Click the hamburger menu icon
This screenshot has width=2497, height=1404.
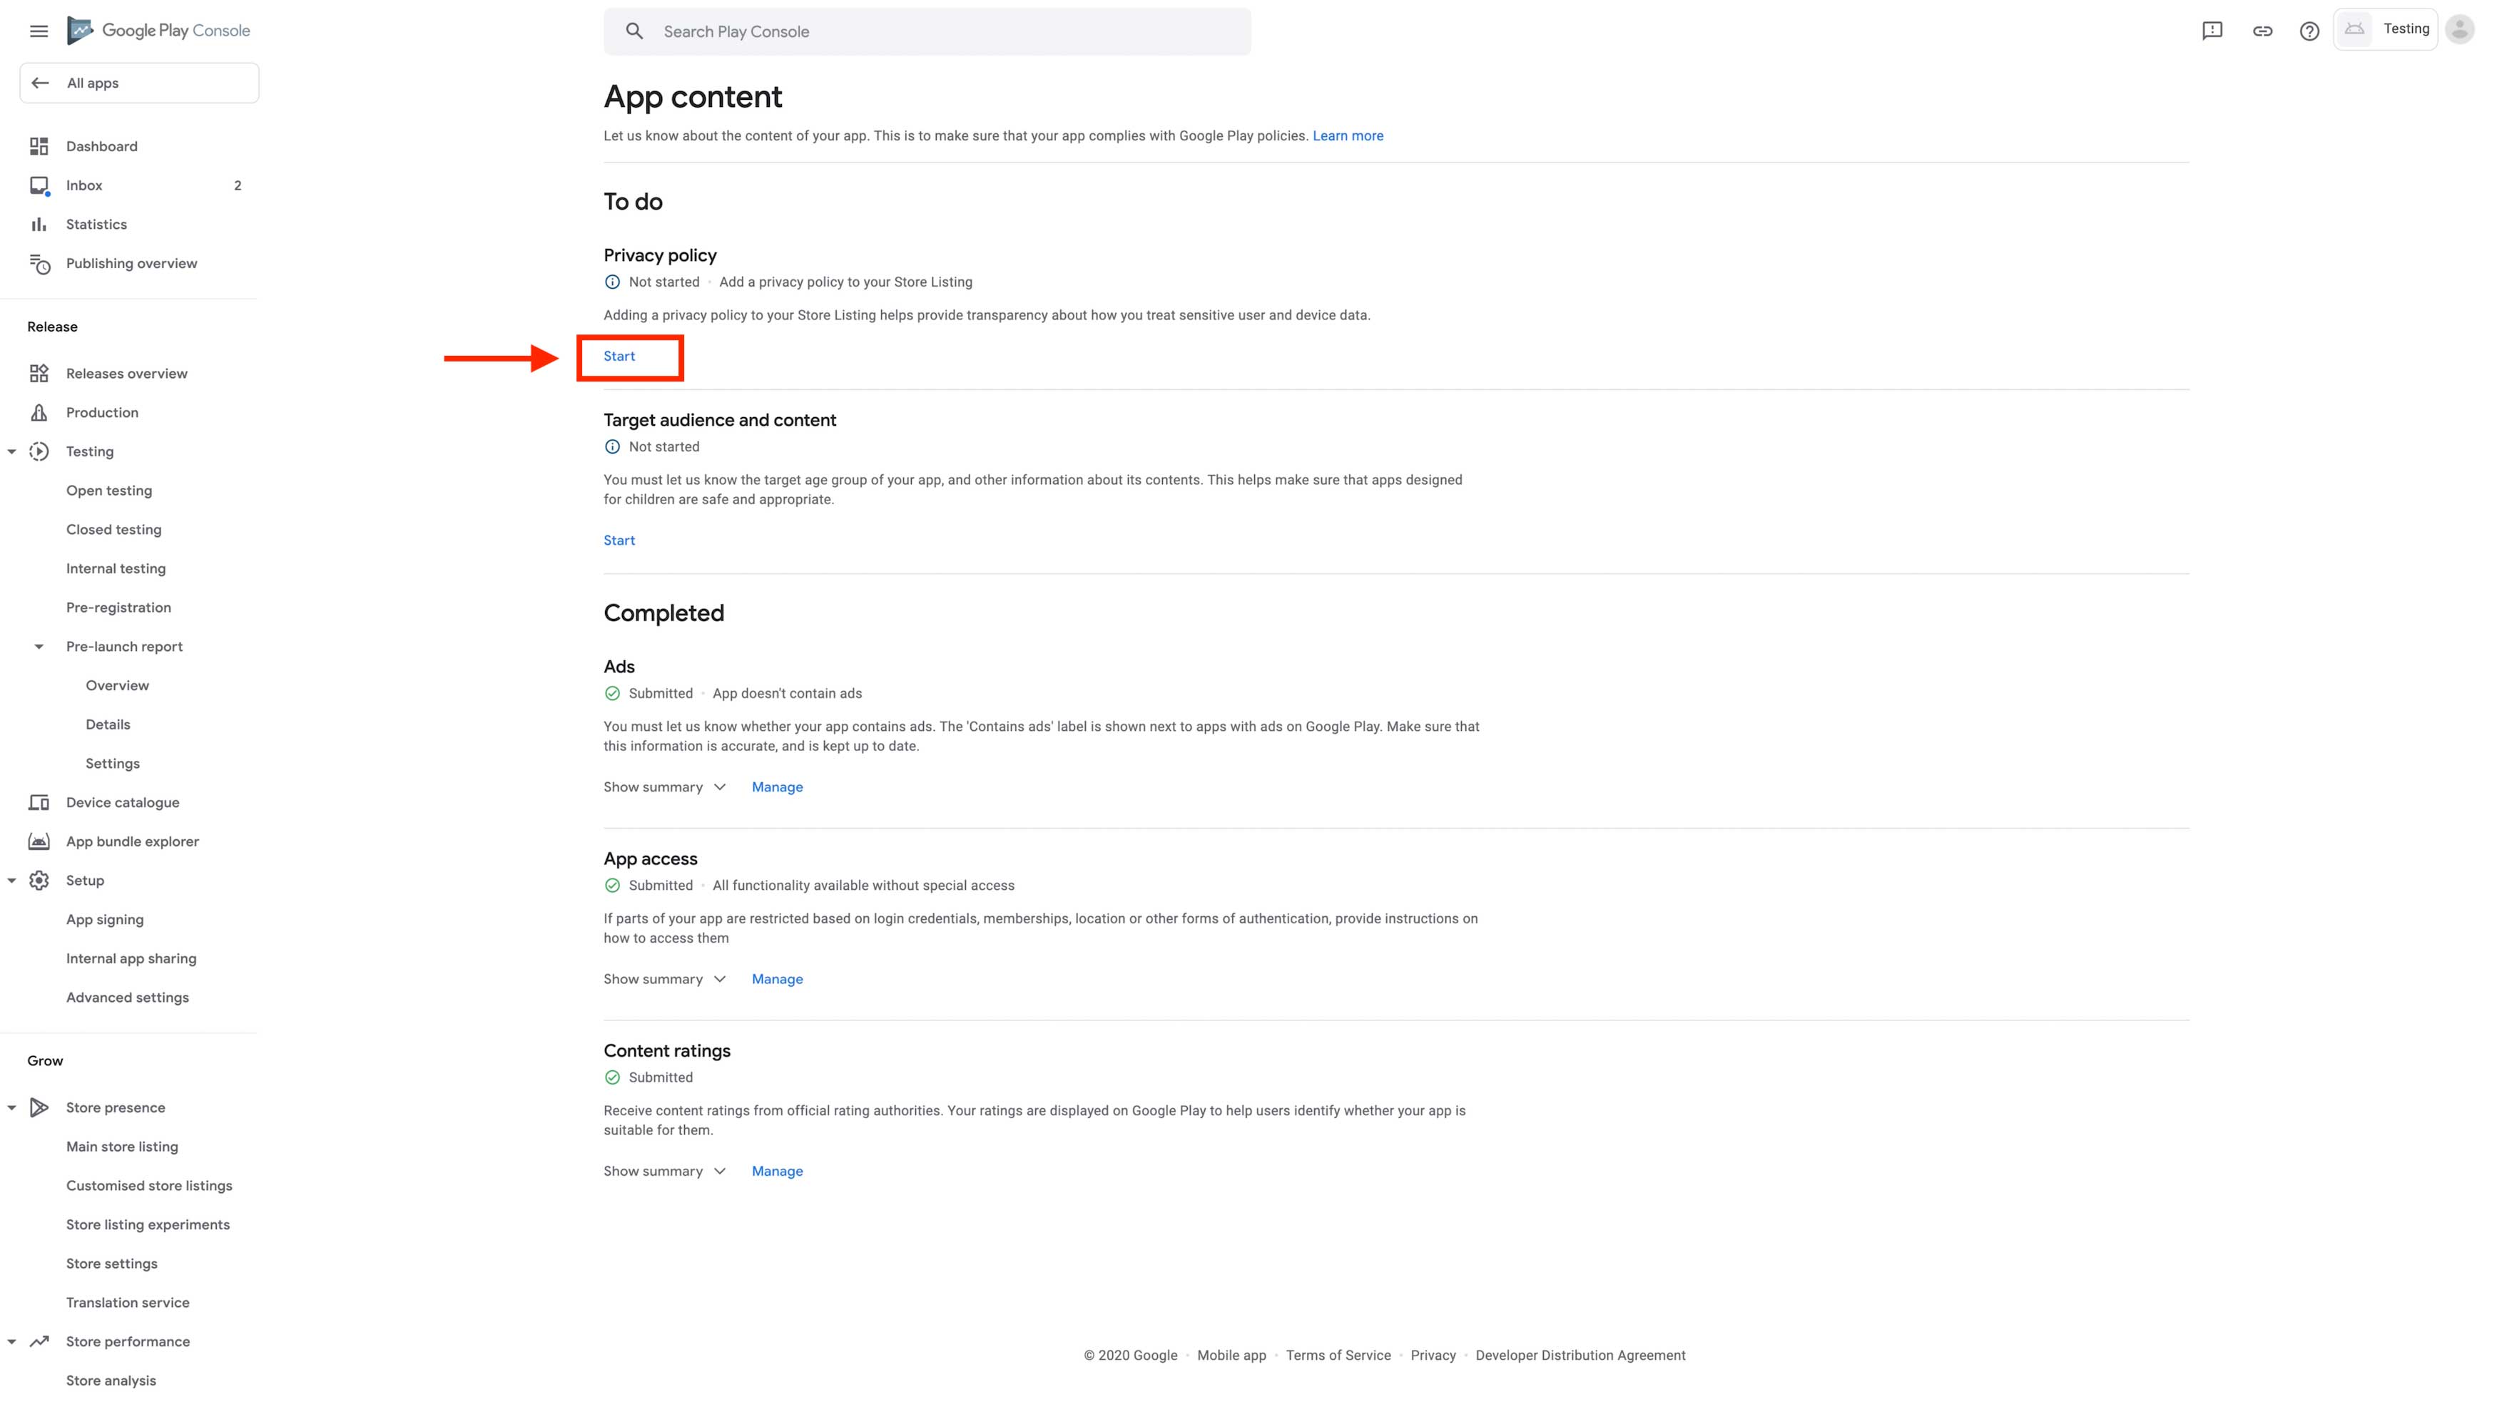pos(39,31)
